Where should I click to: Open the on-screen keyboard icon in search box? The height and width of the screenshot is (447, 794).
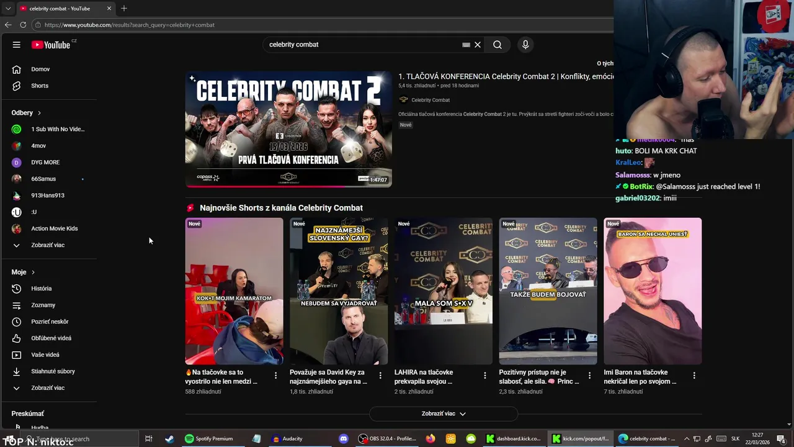[466, 45]
